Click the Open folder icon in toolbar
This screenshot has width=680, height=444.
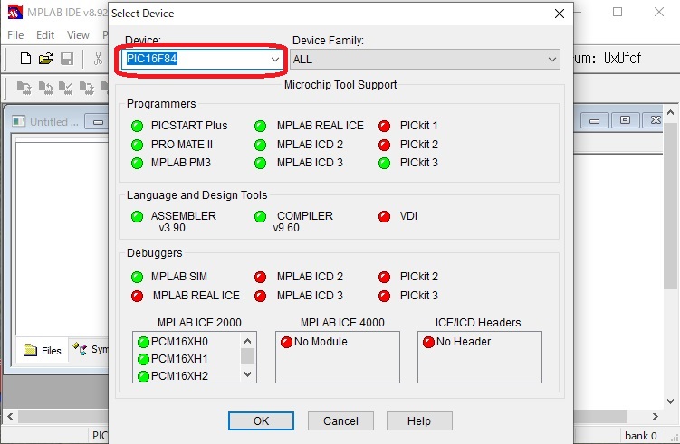coord(45,59)
